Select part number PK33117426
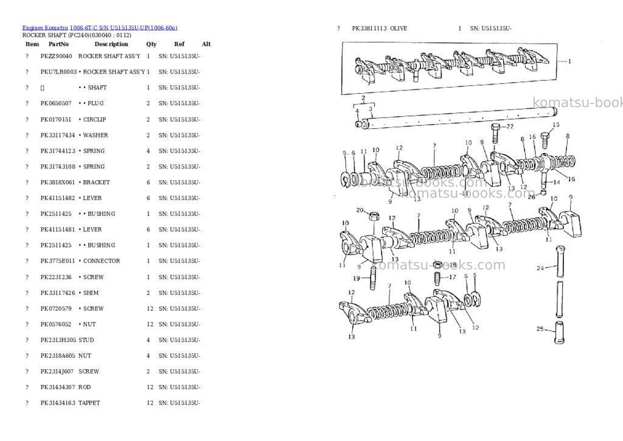The width and height of the screenshot is (623, 441). coord(58,293)
